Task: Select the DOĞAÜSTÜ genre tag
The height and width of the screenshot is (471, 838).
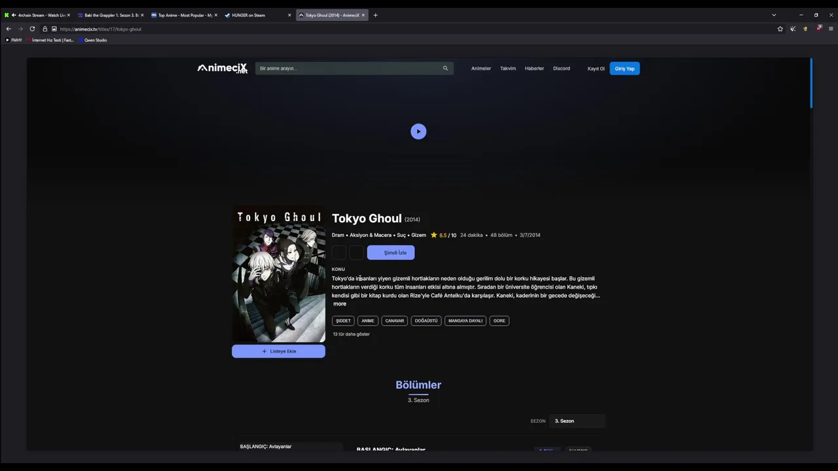Action: click(x=426, y=321)
